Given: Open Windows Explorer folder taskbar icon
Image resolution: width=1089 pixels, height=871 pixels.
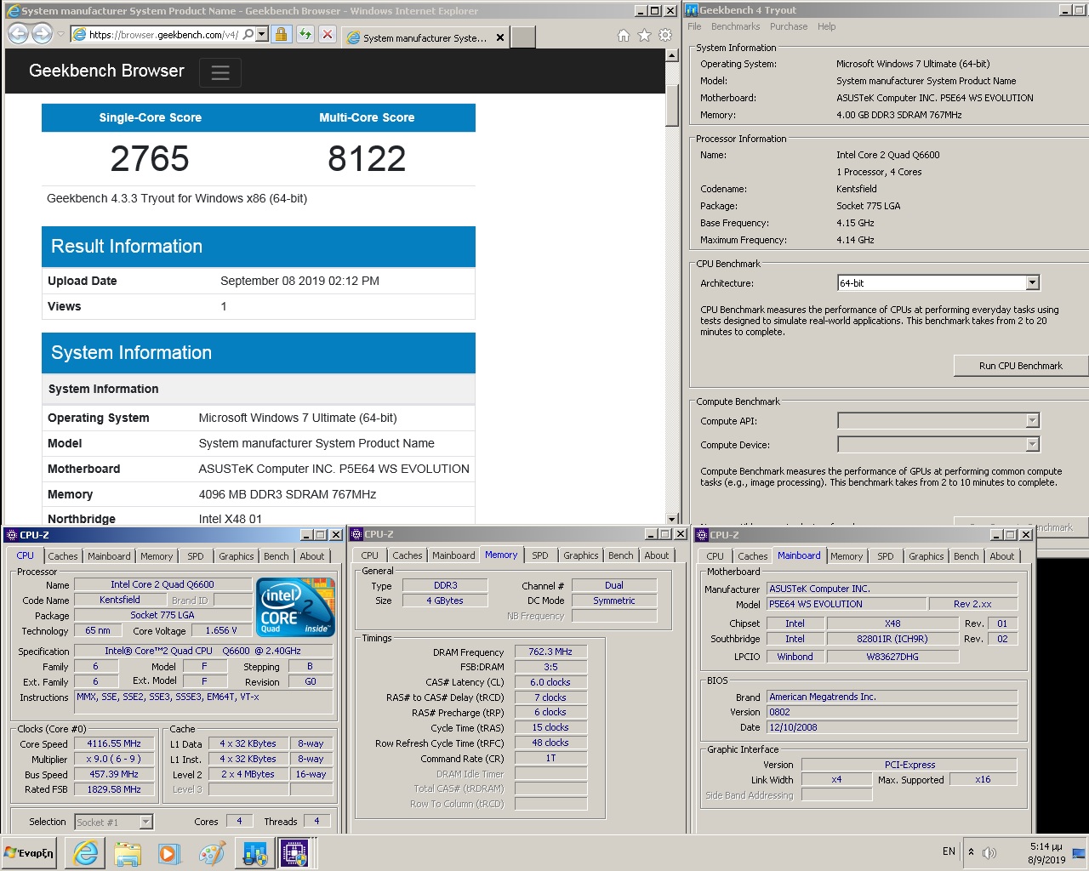Looking at the screenshot, I should pos(128,853).
